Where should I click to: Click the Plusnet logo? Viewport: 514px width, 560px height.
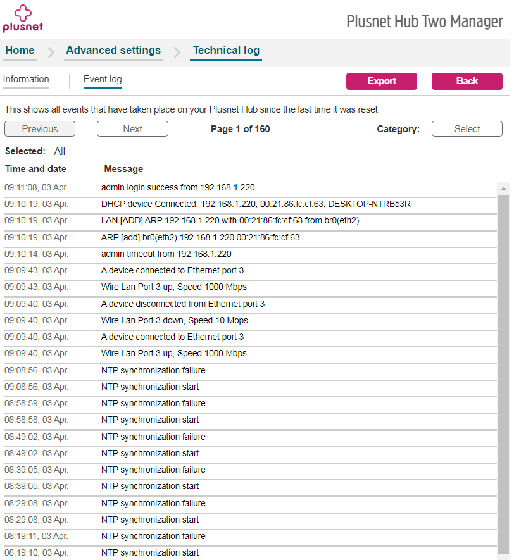point(23,18)
